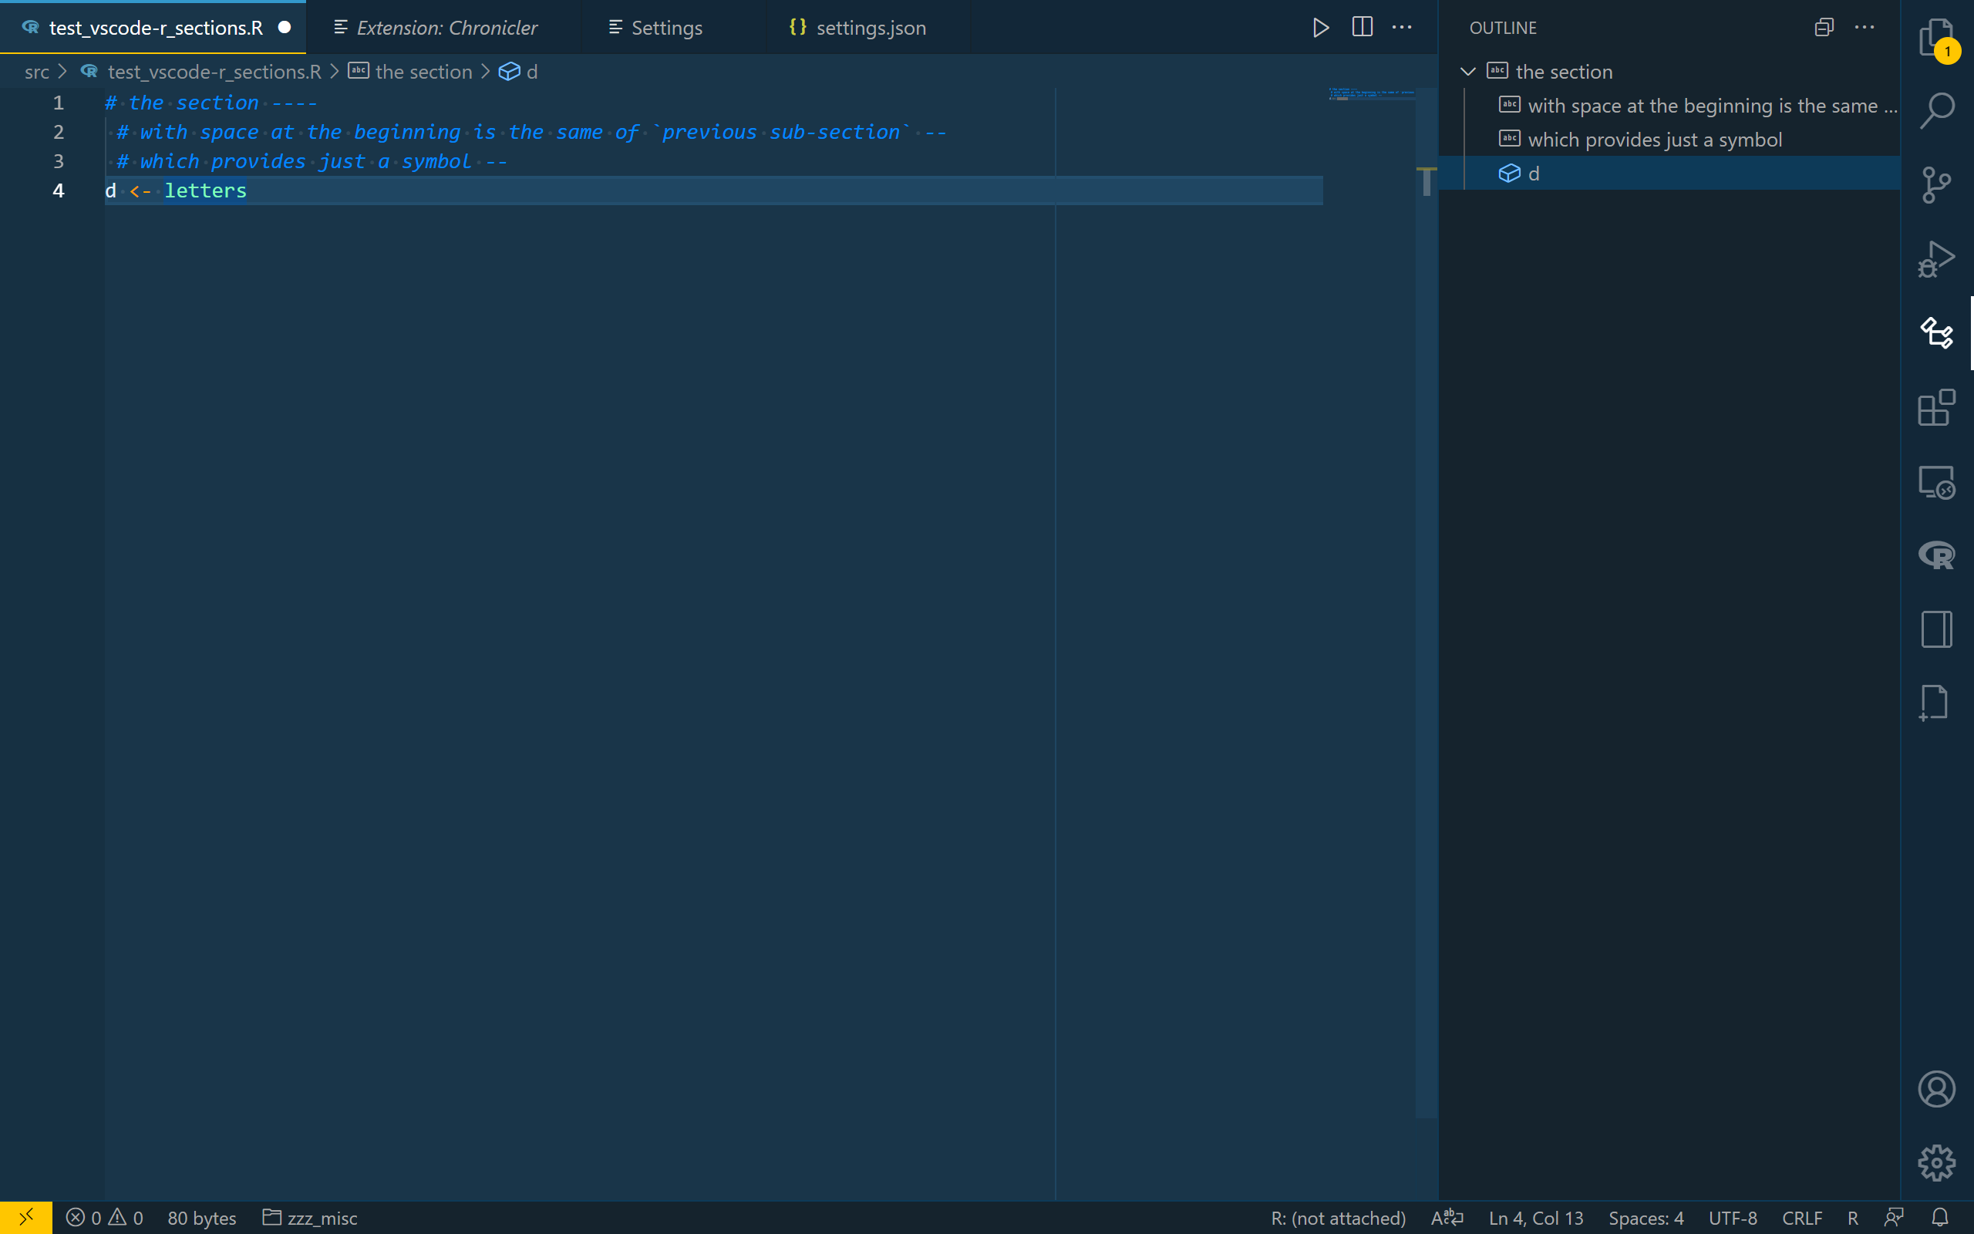This screenshot has height=1234, width=1974.
Task: Open the Outline panel More Actions menu
Action: (x=1865, y=28)
